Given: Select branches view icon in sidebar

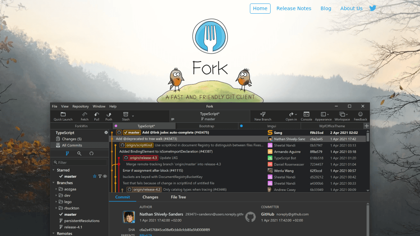Looking at the screenshot, I should [67, 153].
